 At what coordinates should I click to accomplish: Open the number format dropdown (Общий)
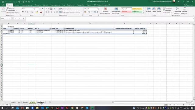97,9
